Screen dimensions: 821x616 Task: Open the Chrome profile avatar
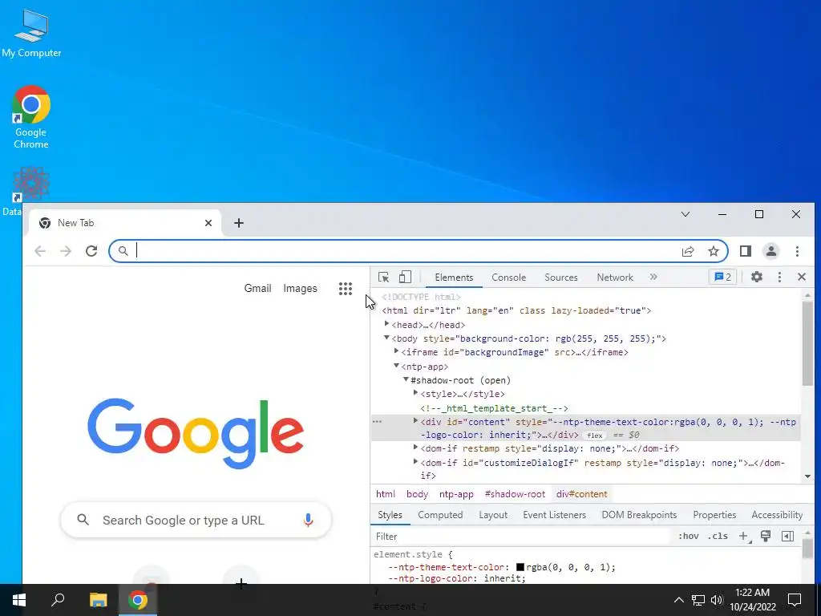771,251
